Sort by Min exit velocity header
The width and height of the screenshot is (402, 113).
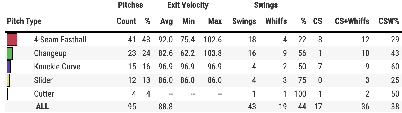[x=188, y=21]
